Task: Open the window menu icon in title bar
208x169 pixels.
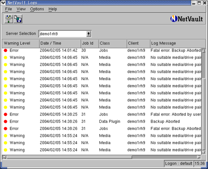Action: 3,3
